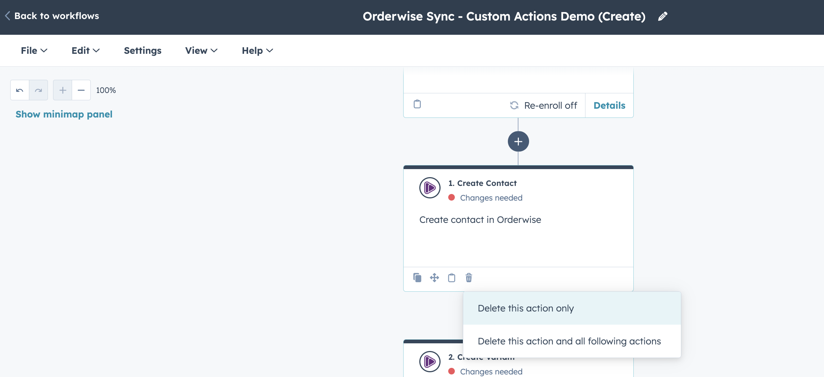
Task: Click the 1. Create Contact action title
Action: pyautogui.click(x=483, y=183)
